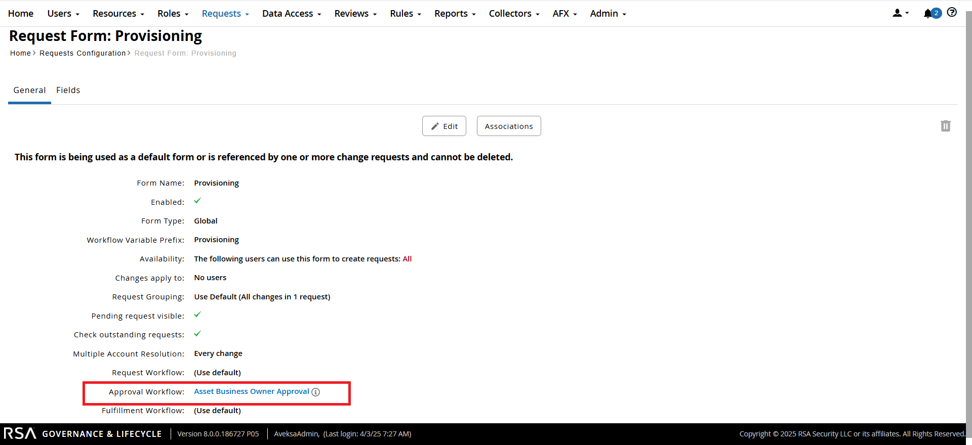Open the Collectors dropdown menu
The image size is (972, 445).
coord(514,14)
